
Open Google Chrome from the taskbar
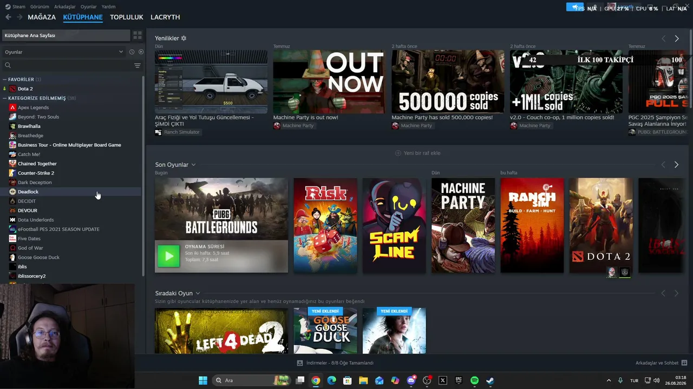tap(316, 380)
